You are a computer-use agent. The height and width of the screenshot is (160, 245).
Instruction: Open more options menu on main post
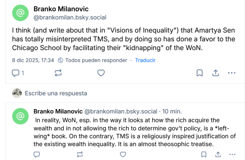click(x=232, y=73)
